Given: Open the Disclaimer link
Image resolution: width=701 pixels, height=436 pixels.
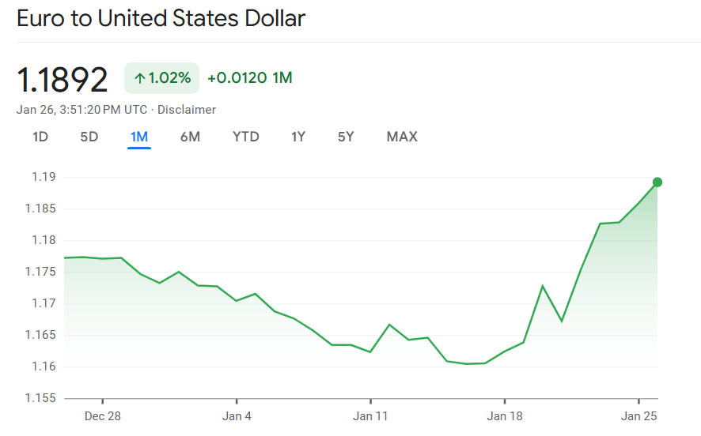Looking at the screenshot, I should coord(187,110).
